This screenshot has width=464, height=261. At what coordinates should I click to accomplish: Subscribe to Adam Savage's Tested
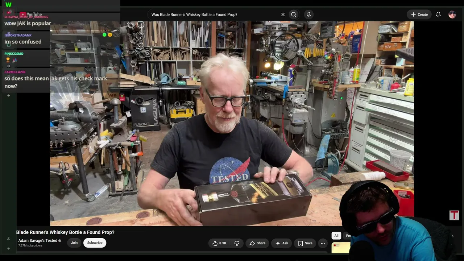click(95, 243)
